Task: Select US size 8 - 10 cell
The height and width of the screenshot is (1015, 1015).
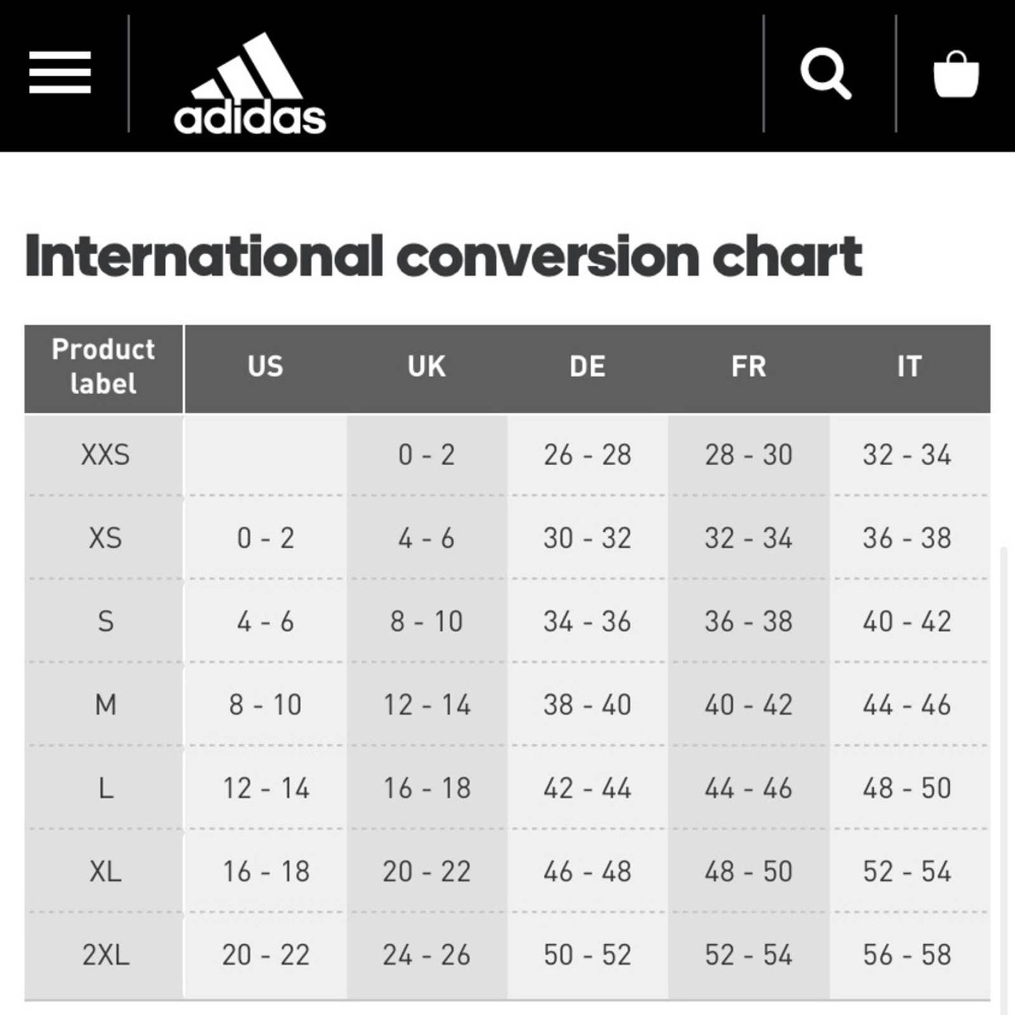Action: pyautogui.click(x=265, y=705)
